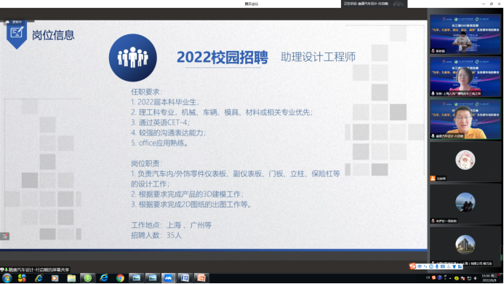Open the first Internet Explorer taskbar icon
The width and height of the screenshot is (504, 284).
click(x=39, y=278)
